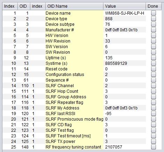This screenshot has height=152, width=164.
Task: Check Done for SW Revision row
Action: [154, 52]
